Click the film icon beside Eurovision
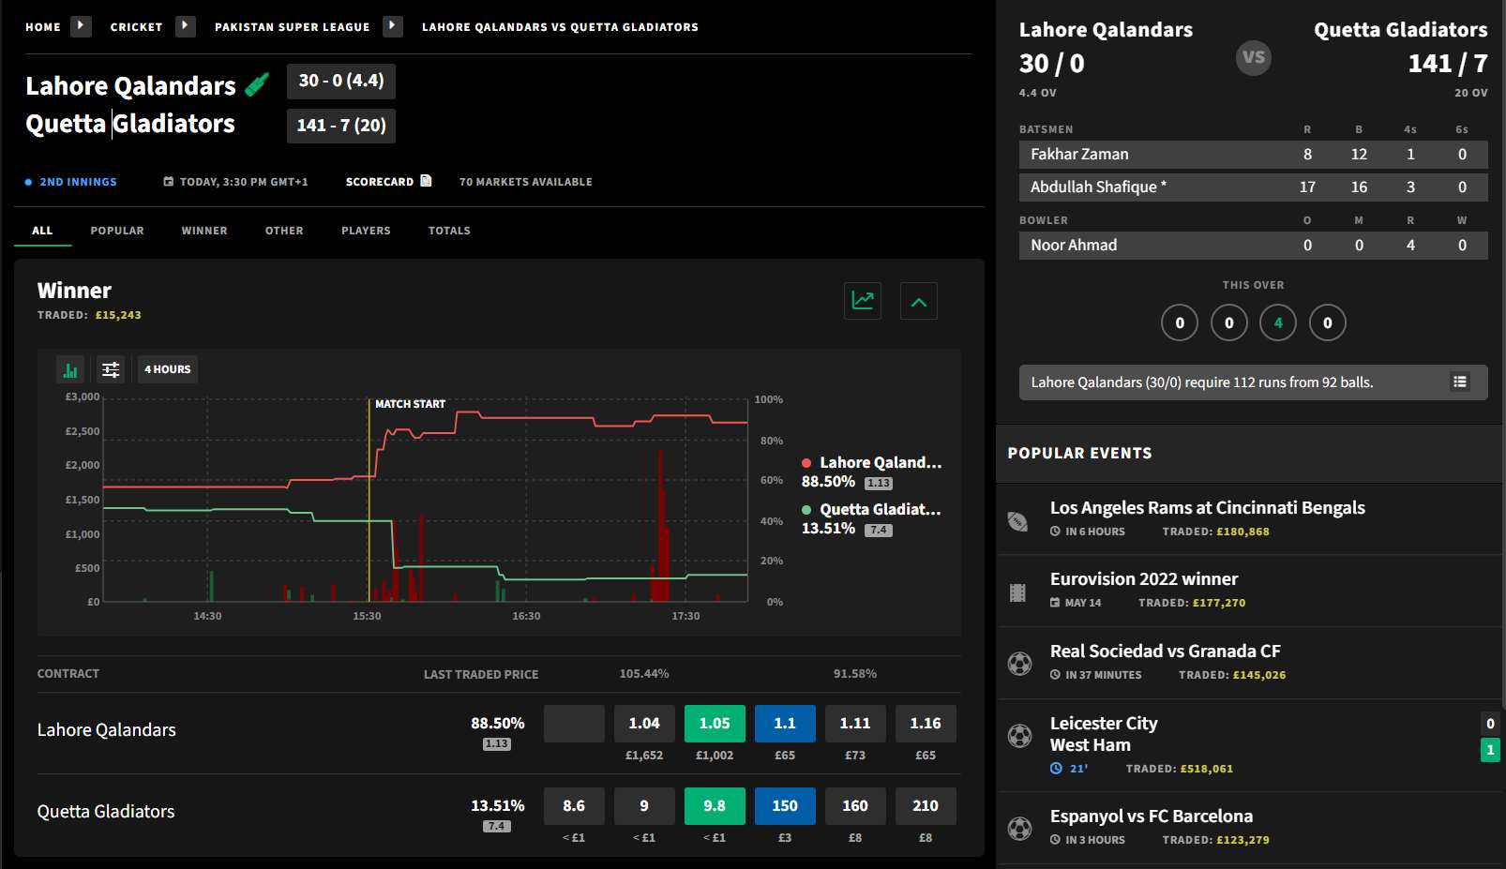 tap(1017, 592)
